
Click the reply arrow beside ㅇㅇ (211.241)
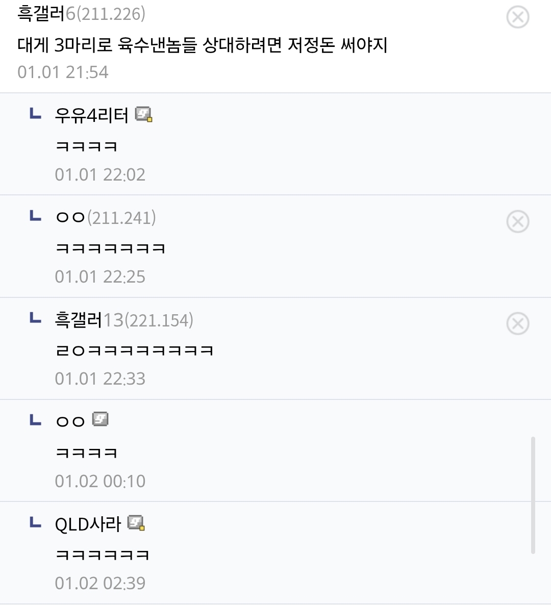tap(35, 216)
